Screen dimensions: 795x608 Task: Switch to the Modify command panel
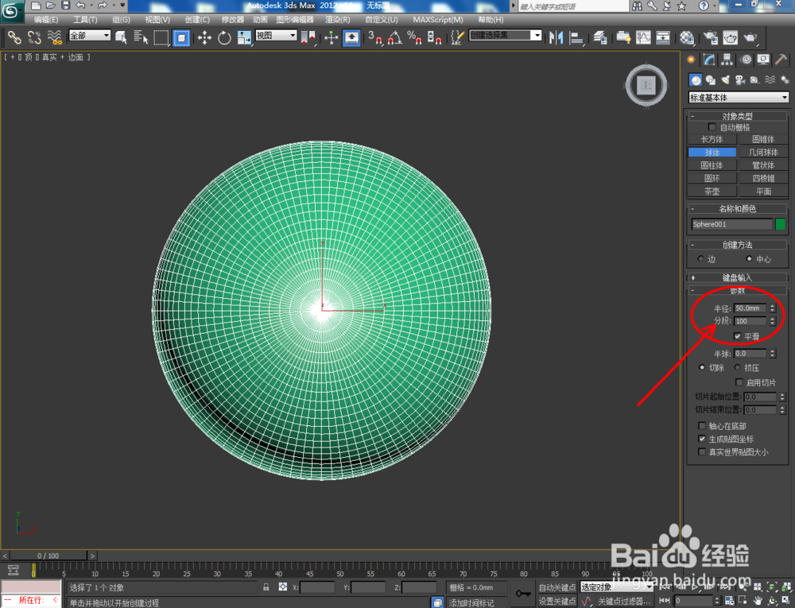click(x=709, y=60)
